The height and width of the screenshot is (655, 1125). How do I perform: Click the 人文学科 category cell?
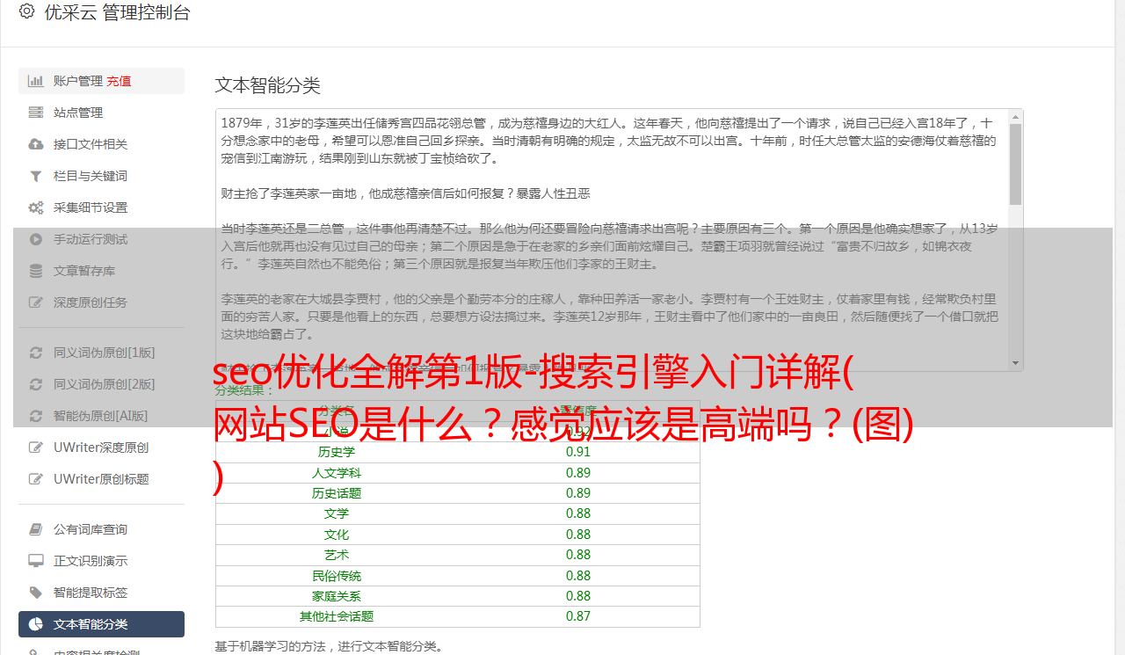(337, 473)
